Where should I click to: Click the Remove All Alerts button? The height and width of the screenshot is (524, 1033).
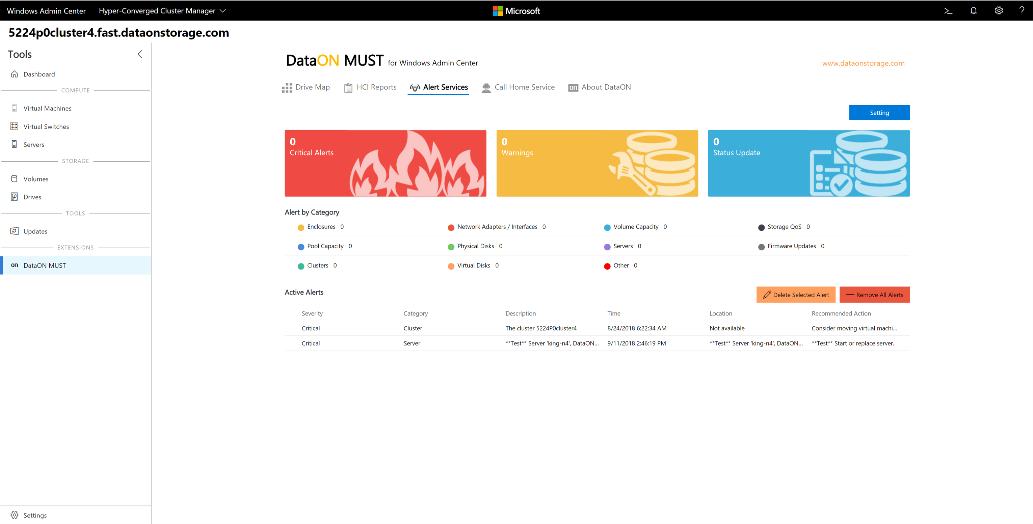875,294
